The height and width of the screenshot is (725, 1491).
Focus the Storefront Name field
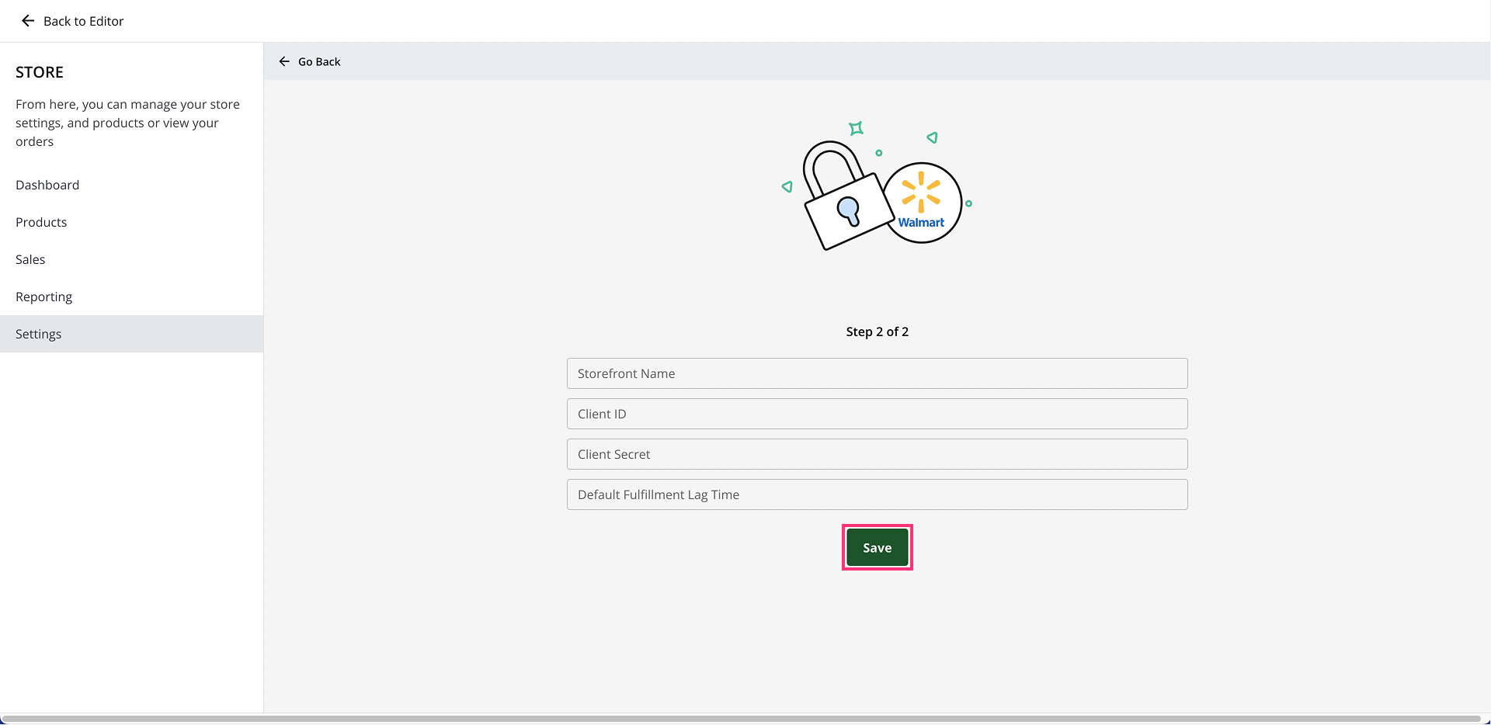[878, 373]
